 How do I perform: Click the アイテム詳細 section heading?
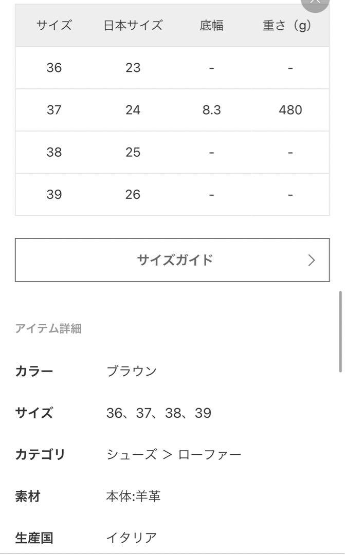pyautogui.click(x=48, y=329)
